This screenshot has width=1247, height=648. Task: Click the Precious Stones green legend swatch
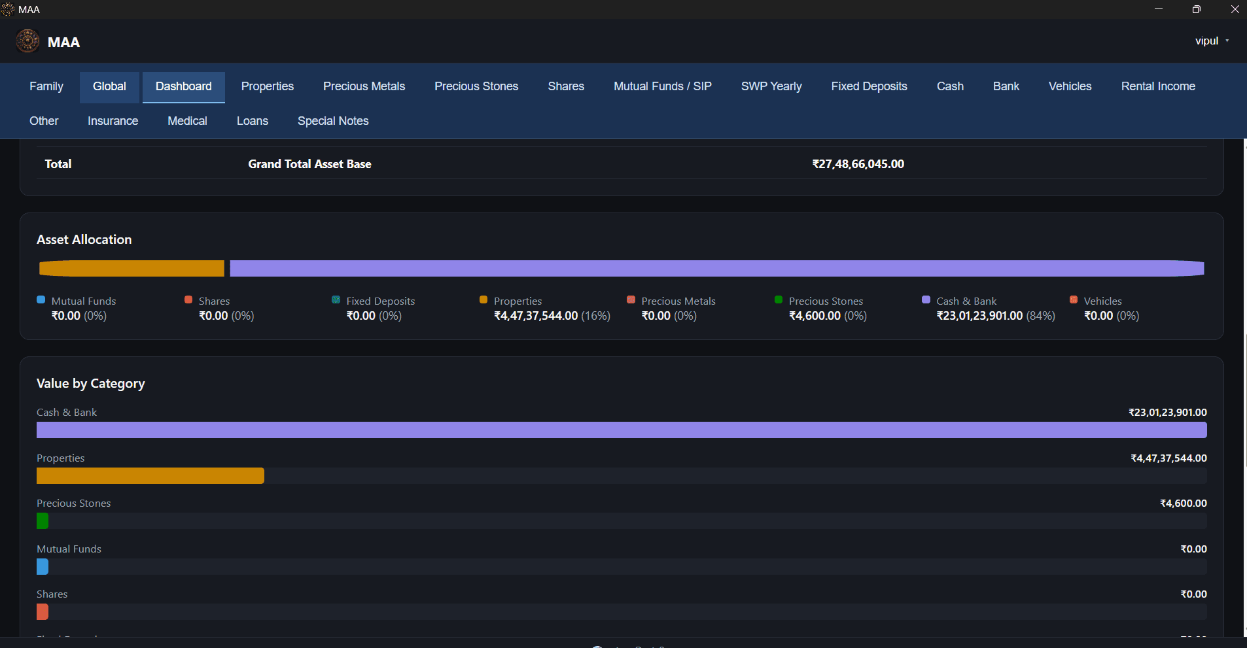click(779, 299)
